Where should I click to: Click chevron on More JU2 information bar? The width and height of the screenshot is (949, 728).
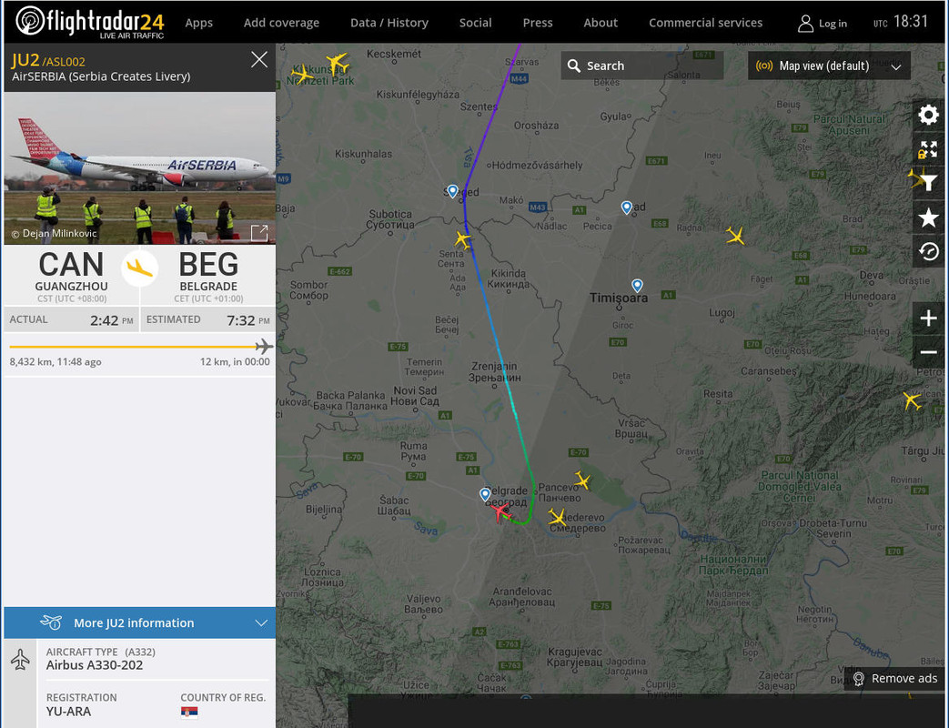[261, 622]
